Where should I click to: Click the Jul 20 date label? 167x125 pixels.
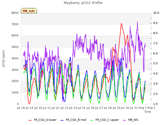[x=38, y=108]
